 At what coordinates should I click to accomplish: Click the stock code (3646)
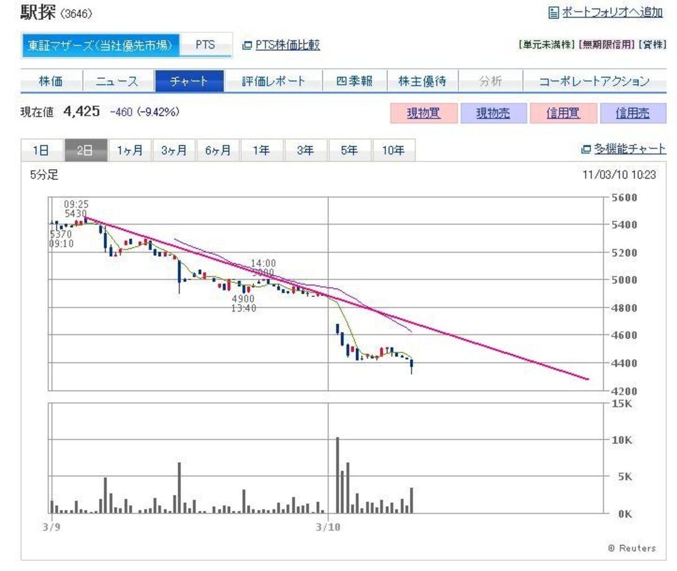point(76,14)
